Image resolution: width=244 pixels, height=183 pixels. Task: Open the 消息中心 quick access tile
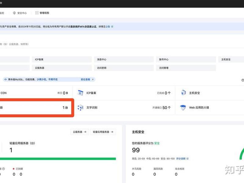pyautogui.click(x=124, y=59)
